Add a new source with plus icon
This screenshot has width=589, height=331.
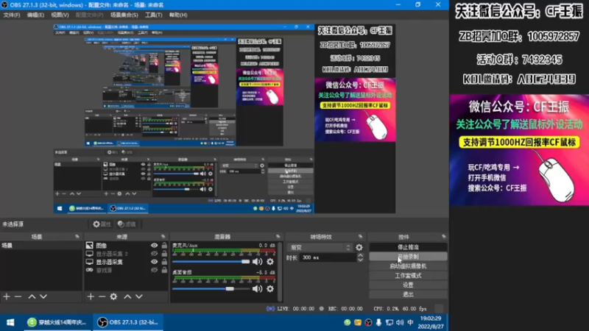91,296
